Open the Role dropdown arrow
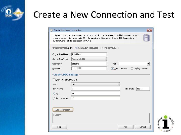This screenshot has width=181, height=135. (148, 63)
